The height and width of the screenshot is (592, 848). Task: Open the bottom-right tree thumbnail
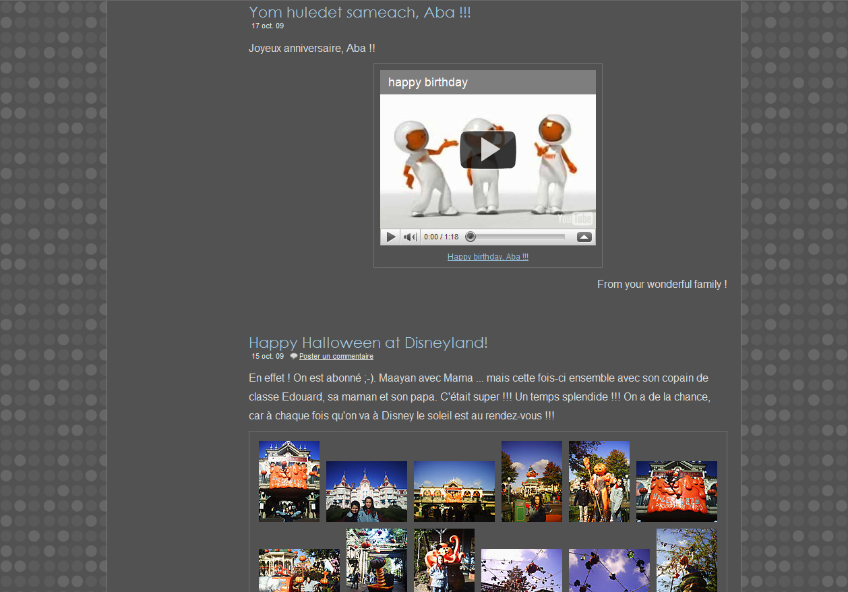coord(686,560)
